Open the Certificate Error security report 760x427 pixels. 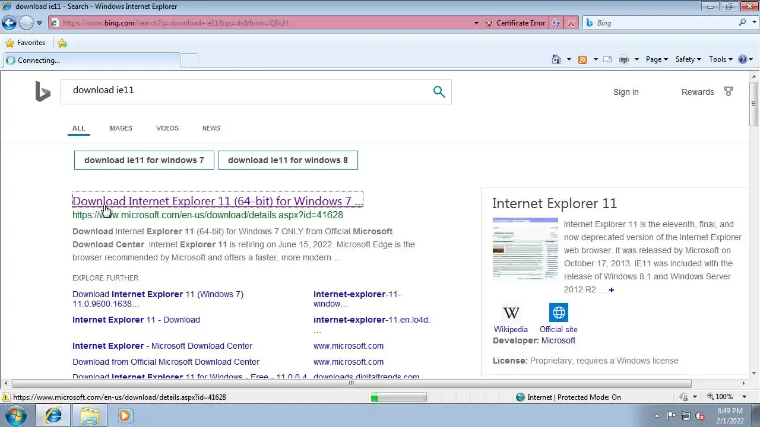pyautogui.click(x=515, y=23)
